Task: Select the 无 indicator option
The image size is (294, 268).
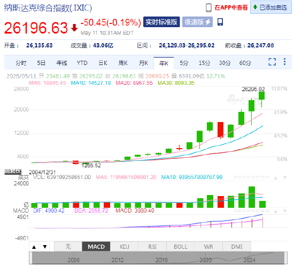Action: 68,247
